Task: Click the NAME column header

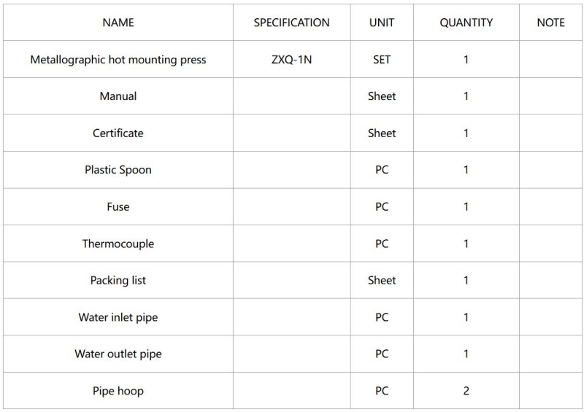Action: click(x=118, y=23)
